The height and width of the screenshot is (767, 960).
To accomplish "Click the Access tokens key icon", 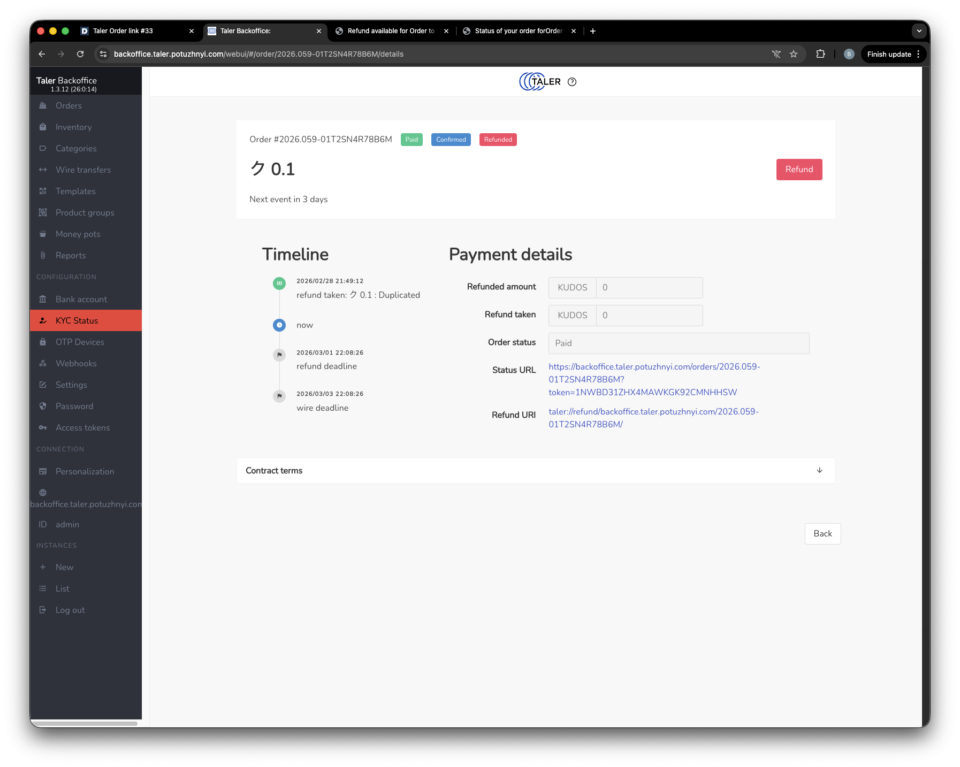I will [43, 428].
